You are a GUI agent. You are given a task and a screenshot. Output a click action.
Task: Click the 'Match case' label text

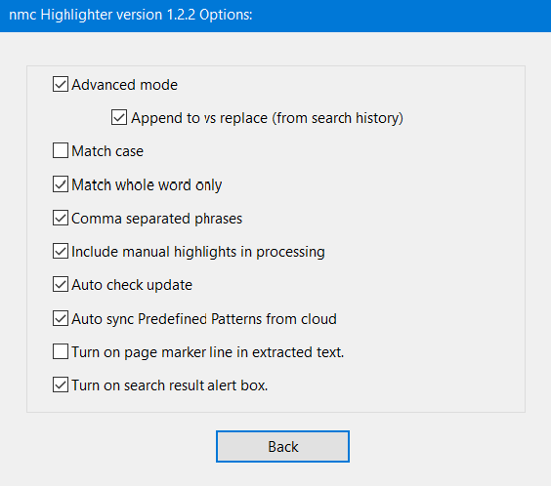(107, 151)
